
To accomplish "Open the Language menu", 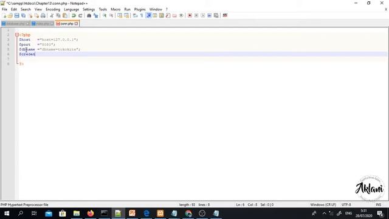I will click(x=71, y=10).
